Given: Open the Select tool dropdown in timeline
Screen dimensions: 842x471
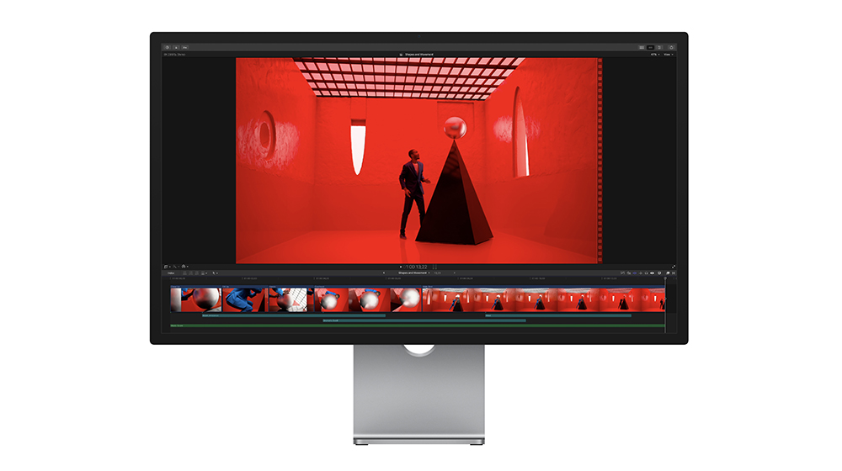Looking at the screenshot, I should point(214,273).
